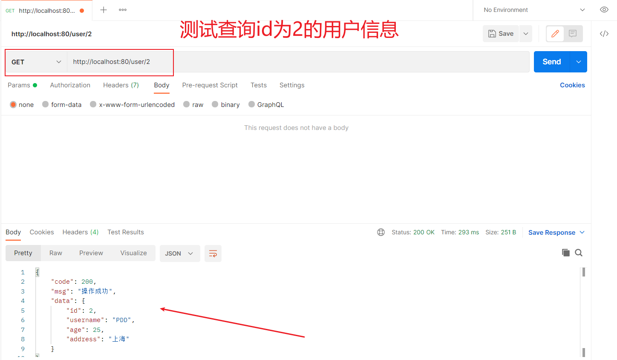Click the "username": "PDD" line
The image size is (617, 360).
point(101,320)
